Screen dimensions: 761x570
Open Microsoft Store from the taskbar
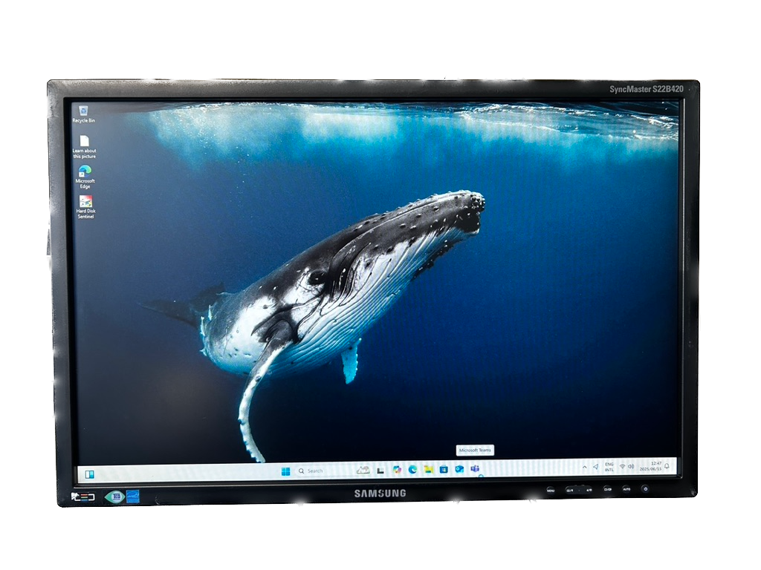444,471
